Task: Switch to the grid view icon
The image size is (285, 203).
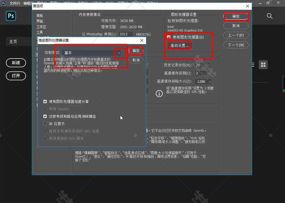Action: (x=263, y=65)
